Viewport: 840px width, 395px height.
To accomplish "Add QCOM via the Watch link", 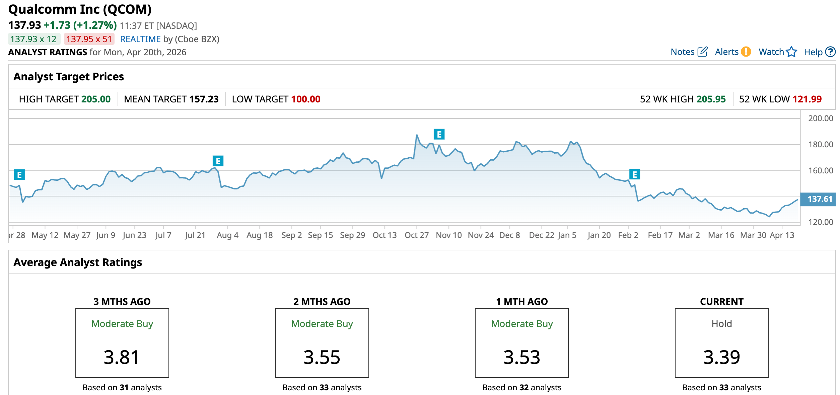I will pyautogui.click(x=771, y=52).
